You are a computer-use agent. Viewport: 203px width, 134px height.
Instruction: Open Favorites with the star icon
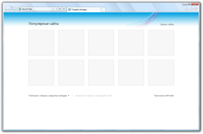tap(192, 9)
